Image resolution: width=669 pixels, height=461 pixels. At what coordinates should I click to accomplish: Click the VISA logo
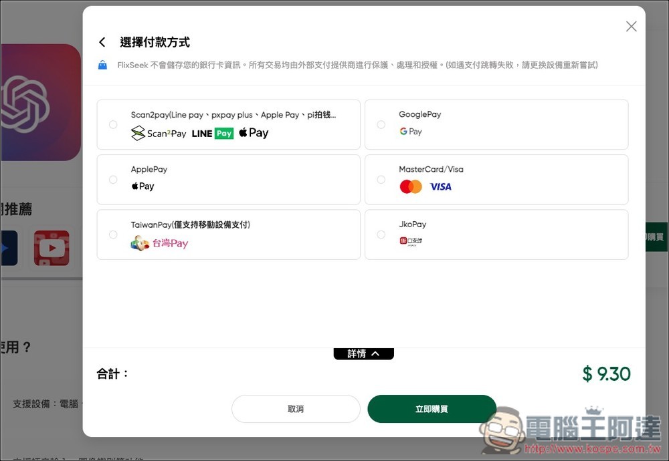point(440,188)
